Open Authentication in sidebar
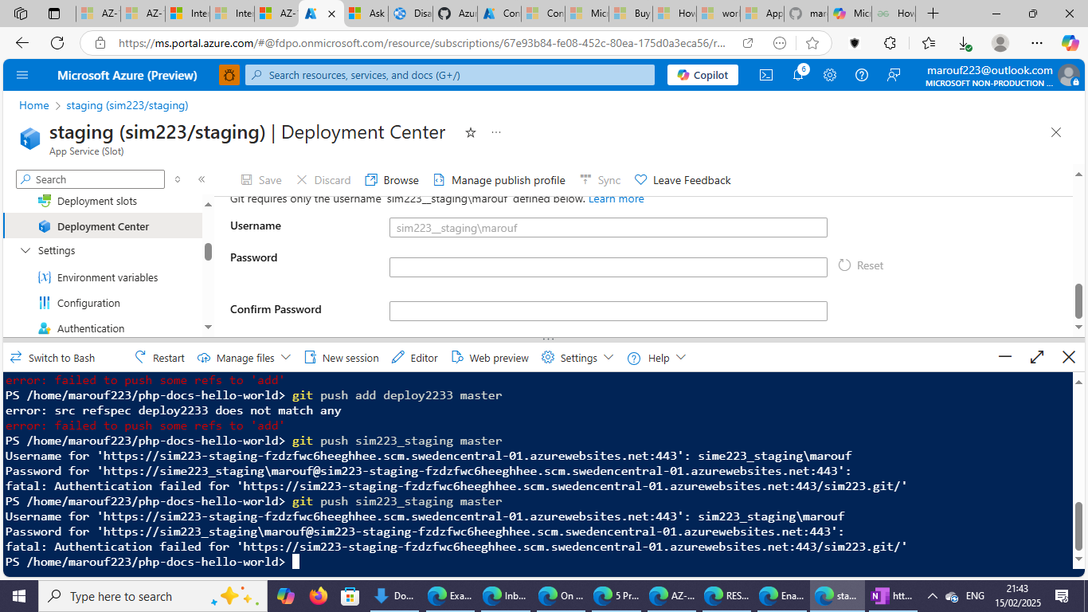Screen dimensions: 1088x612 pos(91,328)
